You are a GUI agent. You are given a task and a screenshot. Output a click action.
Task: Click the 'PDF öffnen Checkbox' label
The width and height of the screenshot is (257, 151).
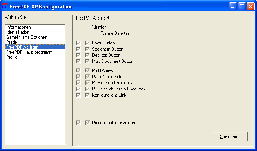coord(112,83)
